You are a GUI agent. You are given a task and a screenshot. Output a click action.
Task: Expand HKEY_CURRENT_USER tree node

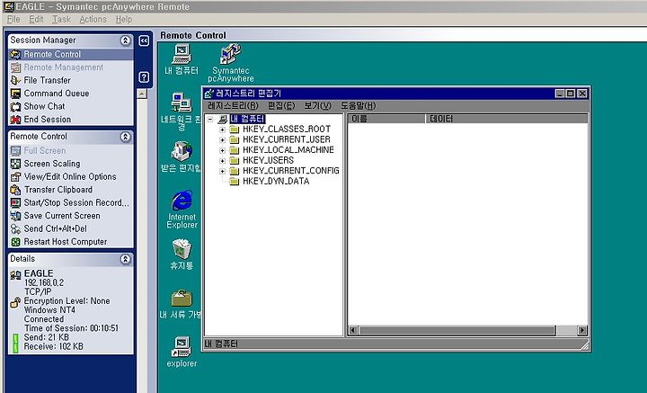[223, 140]
